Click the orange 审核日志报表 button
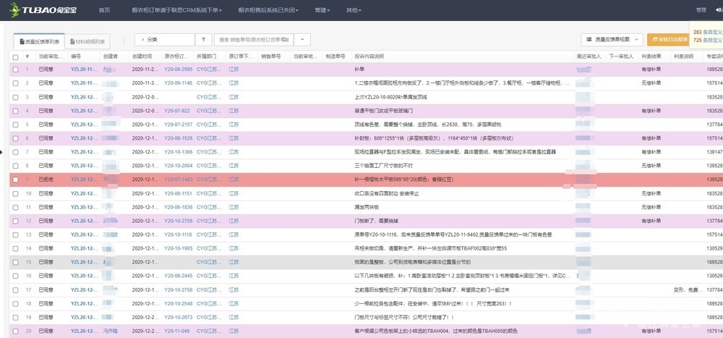This screenshot has width=723, height=338. 669,40
